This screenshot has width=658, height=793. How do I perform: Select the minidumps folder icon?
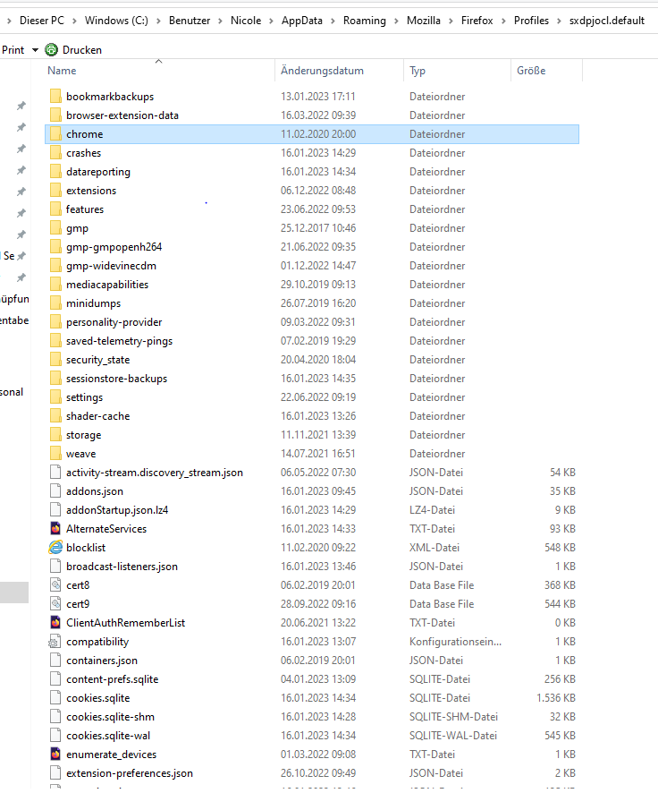[x=55, y=303]
